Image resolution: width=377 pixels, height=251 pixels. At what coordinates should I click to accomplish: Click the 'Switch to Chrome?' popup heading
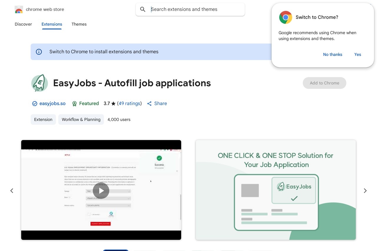[317, 17]
